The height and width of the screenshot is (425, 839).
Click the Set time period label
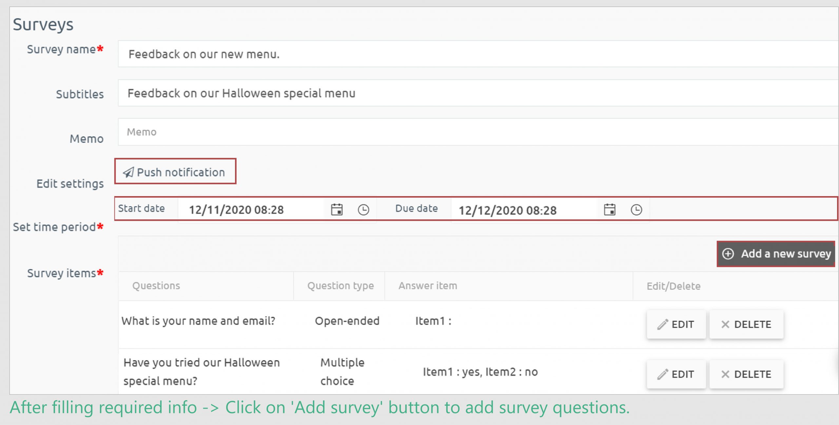point(54,227)
